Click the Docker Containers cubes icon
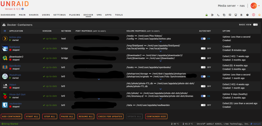The image size is (262, 126). 4,25
